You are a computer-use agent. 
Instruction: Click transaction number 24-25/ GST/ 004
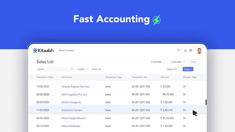pos(141,118)
